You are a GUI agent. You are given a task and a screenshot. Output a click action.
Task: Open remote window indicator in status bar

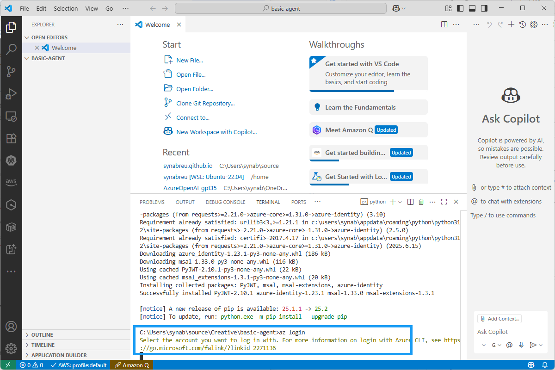pyautogui.click(x=8, y=365)
